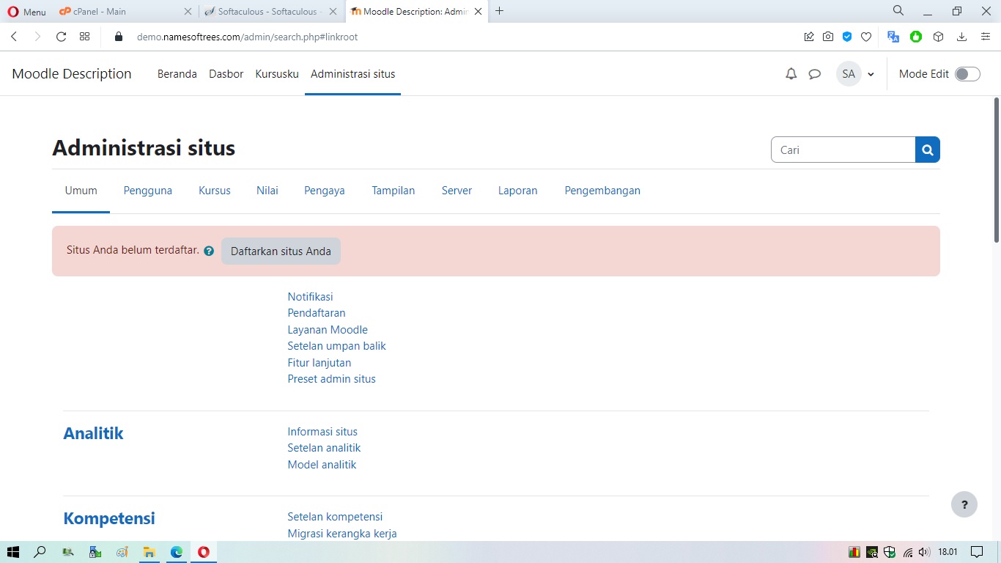Open the Layanan Moodle link
The height and width of the screenshot is (563, 1001).
click(328, 330)
